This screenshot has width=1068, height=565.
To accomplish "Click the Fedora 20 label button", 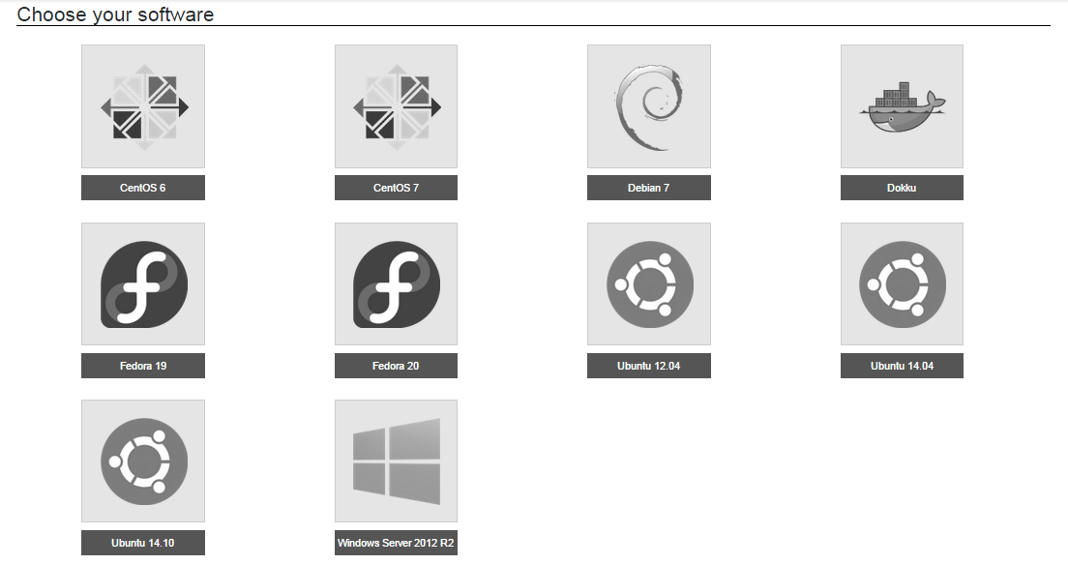I will tap(396, 366).
